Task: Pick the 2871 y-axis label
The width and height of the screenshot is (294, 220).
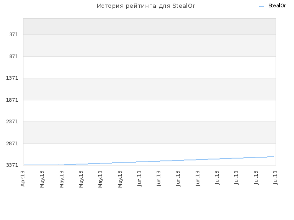Action: (x=12, y=143)
